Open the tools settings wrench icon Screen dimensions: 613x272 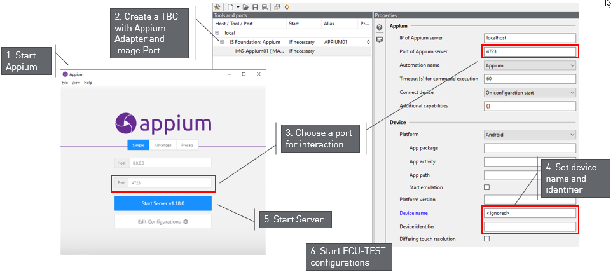217,6
